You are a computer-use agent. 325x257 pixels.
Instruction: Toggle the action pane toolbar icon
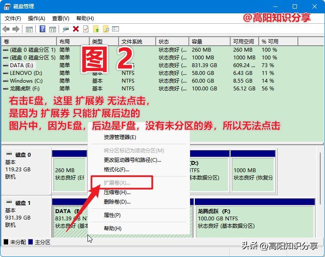click(53, 29)
